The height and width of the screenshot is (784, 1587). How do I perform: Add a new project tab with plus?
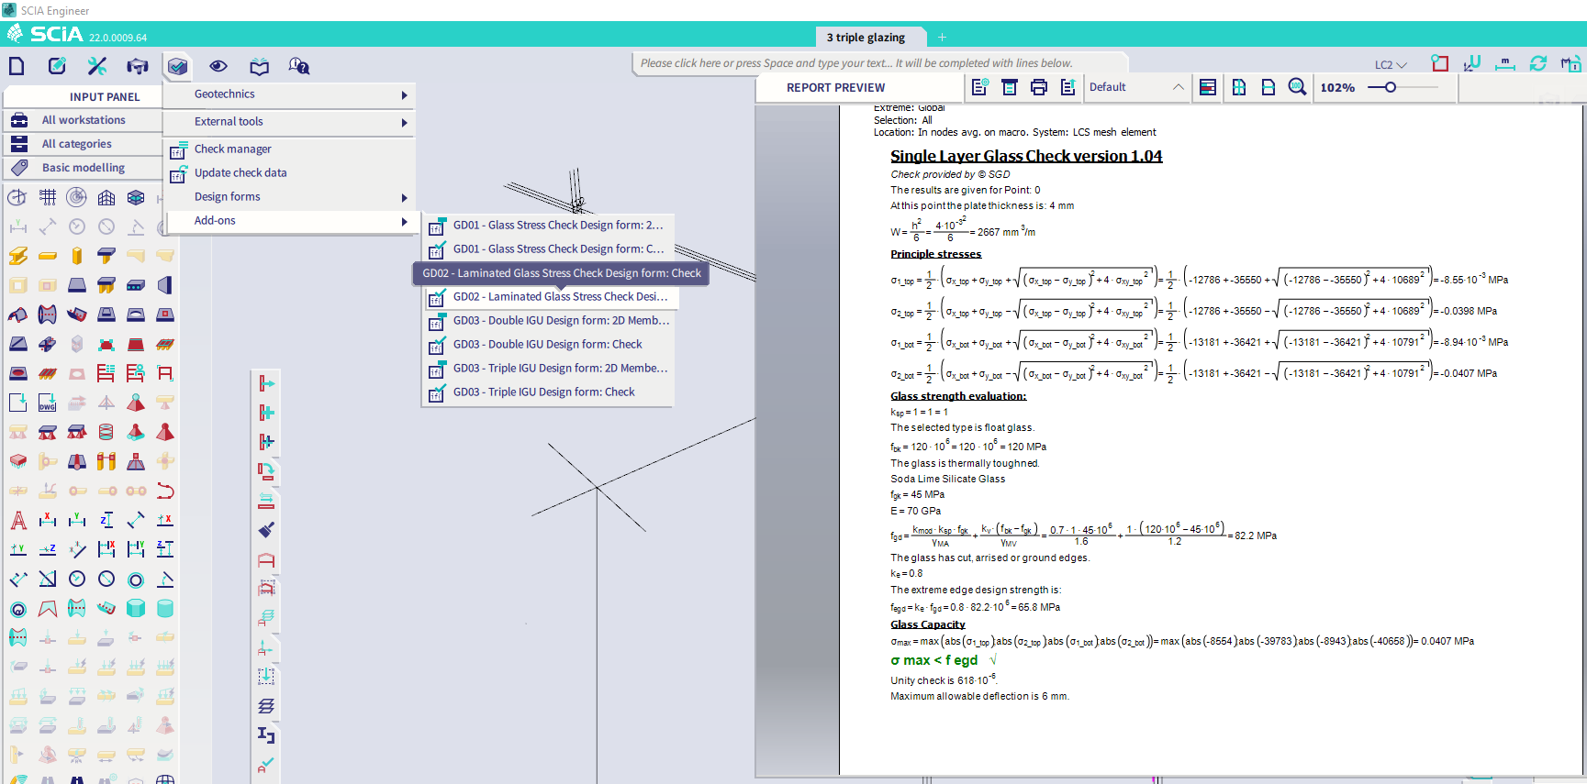click(x=942, y=38)
